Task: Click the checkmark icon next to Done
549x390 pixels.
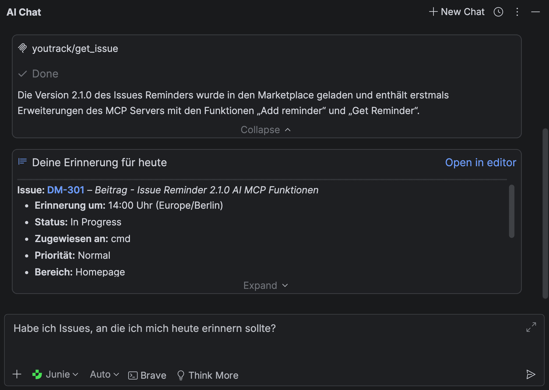Action: click(23, 74)
